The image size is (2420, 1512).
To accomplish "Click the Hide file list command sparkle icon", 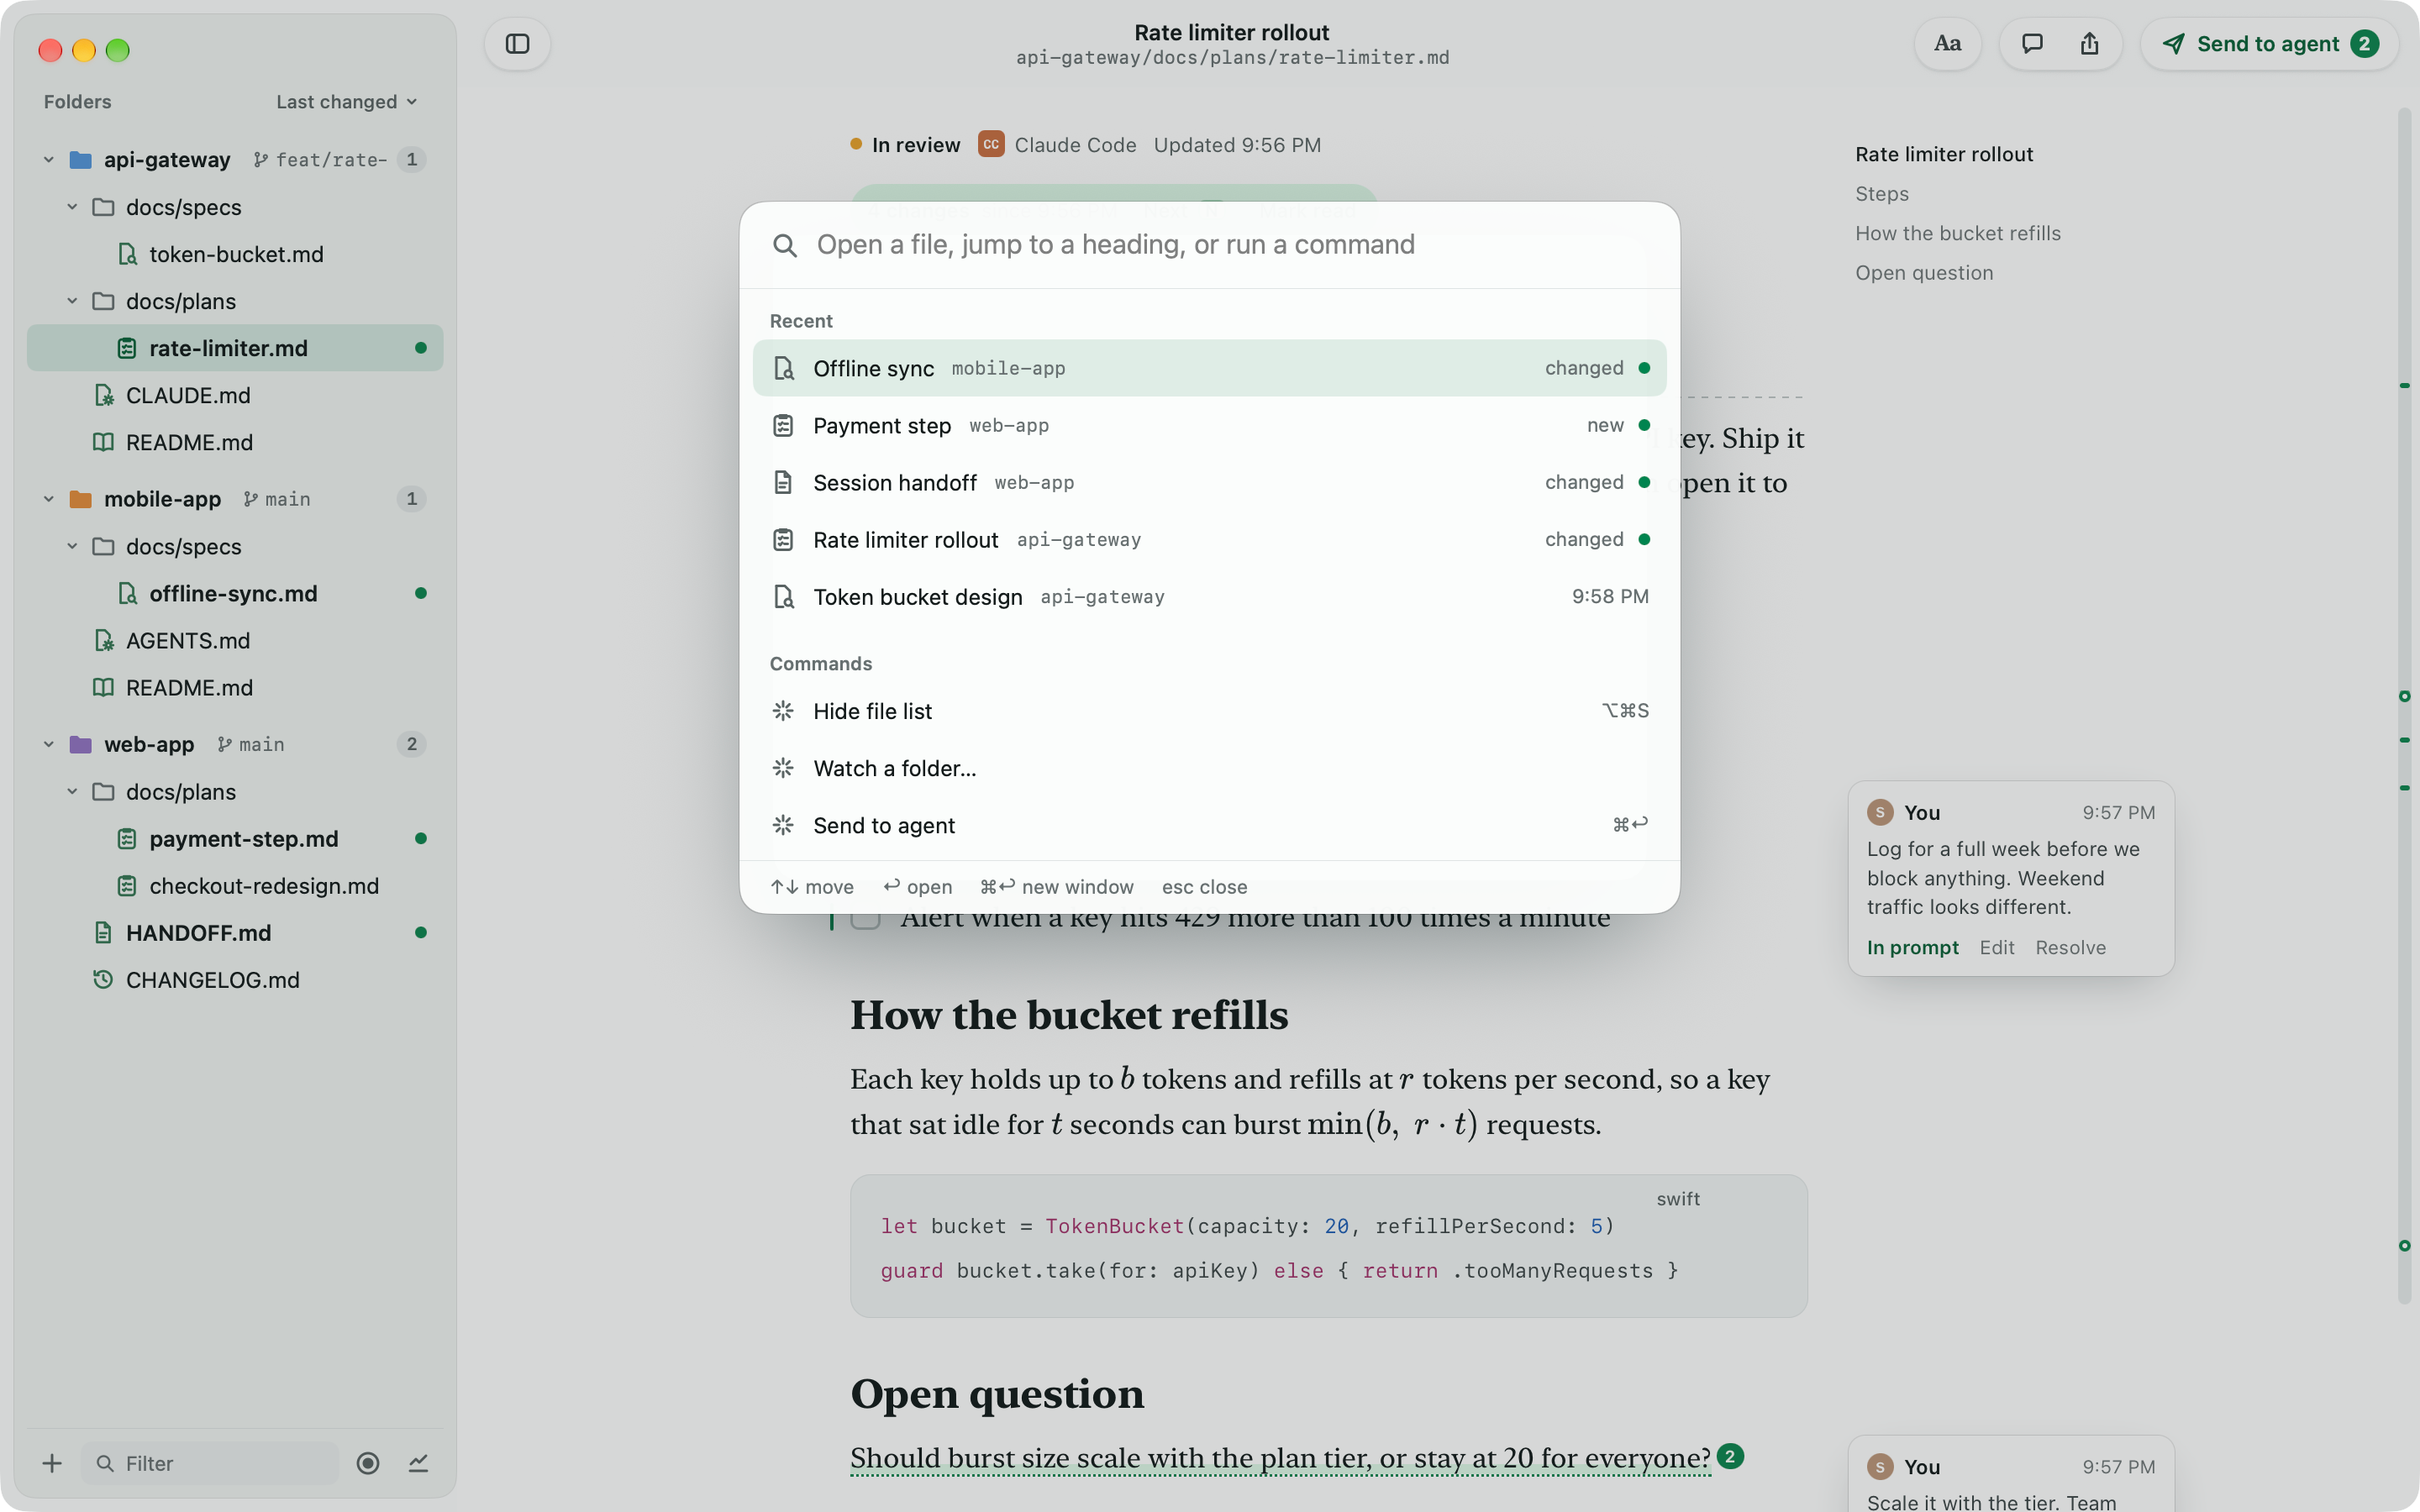I will (783, 711).
